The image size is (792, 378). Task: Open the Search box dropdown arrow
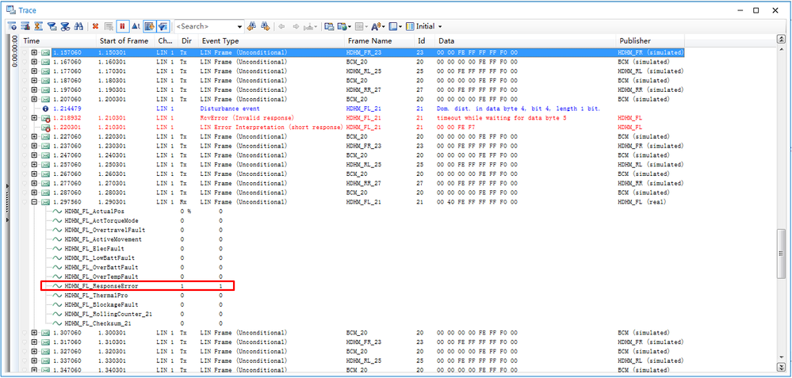click(x=240, y=26)
